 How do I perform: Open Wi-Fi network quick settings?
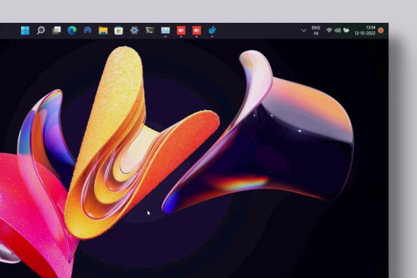click(x=329, y=31)
